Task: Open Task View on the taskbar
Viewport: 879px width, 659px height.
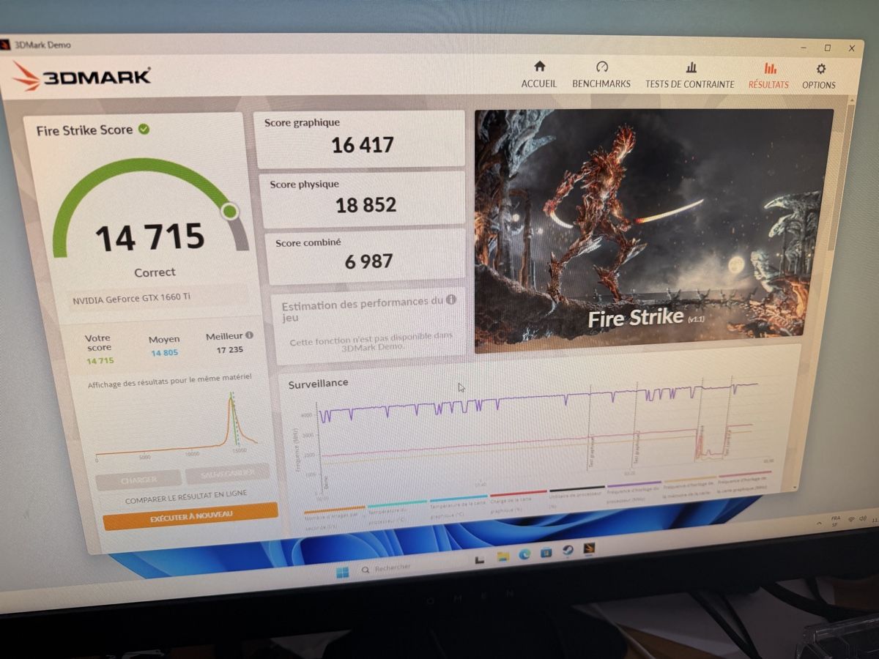Action: (x=480, y=559)
